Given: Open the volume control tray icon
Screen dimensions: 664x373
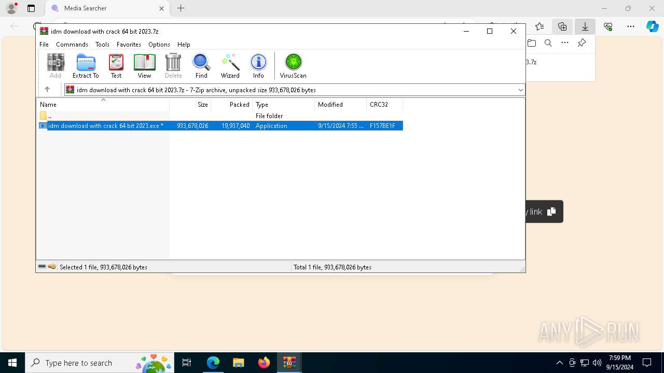Looking at the screenshot, I should click(597, 363).
